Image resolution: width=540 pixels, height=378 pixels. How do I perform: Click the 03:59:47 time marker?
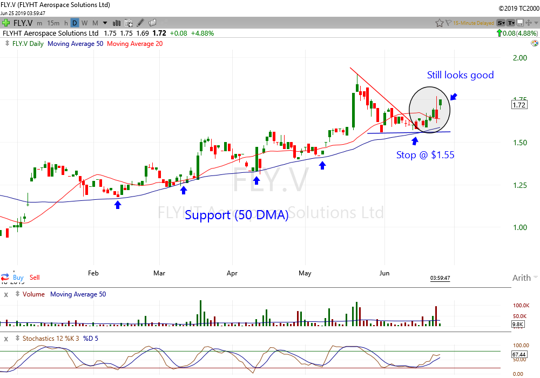(x=440, y=278)
